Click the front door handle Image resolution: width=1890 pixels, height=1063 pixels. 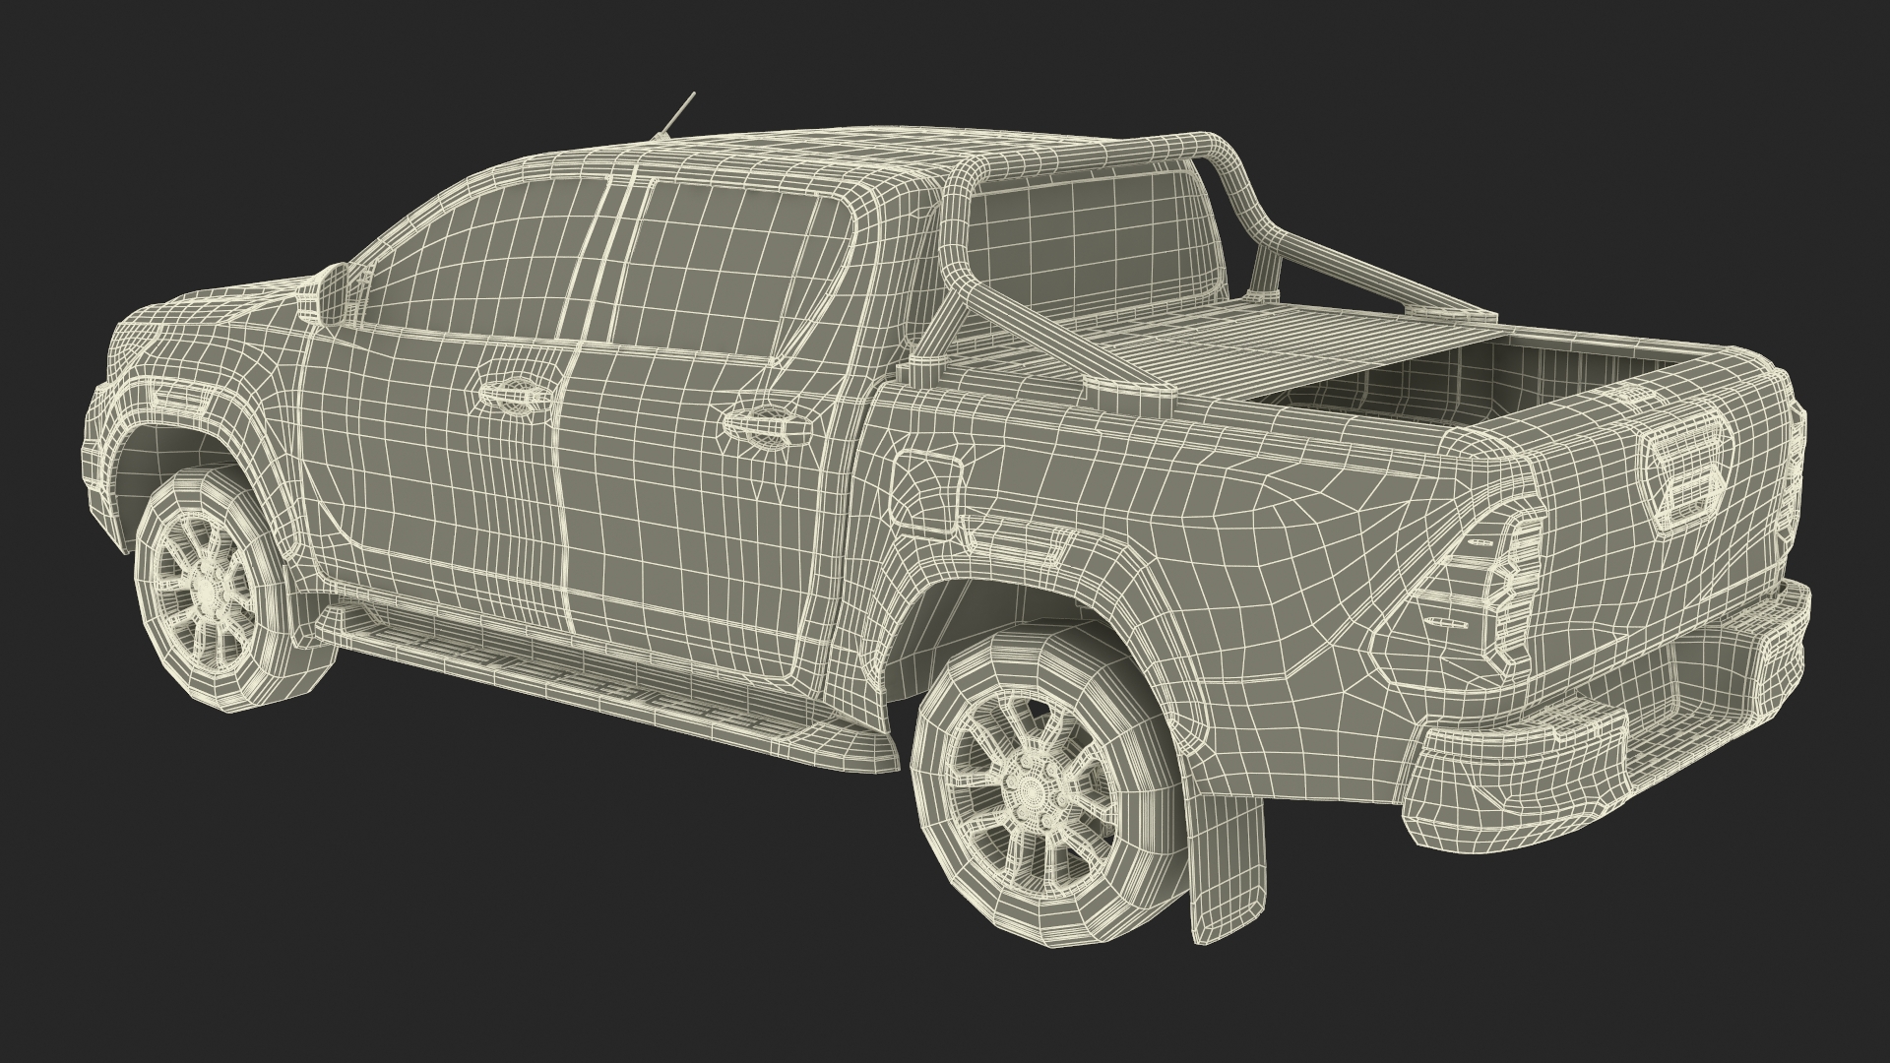512,394
